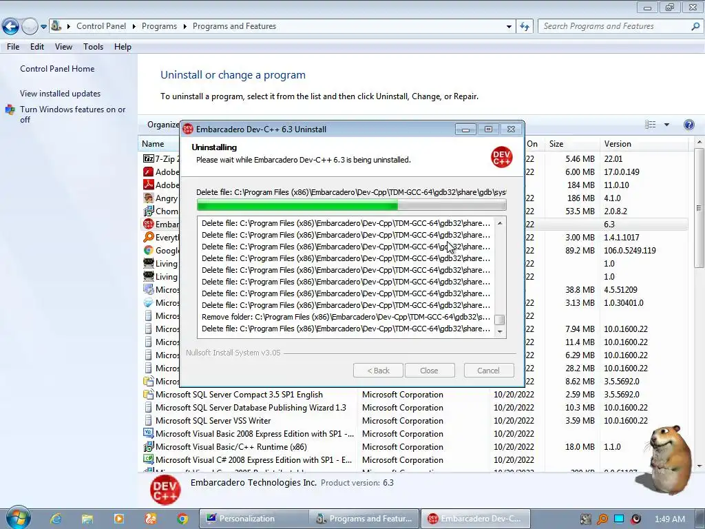Click the program list vertical scrollbar thumb

699,208
